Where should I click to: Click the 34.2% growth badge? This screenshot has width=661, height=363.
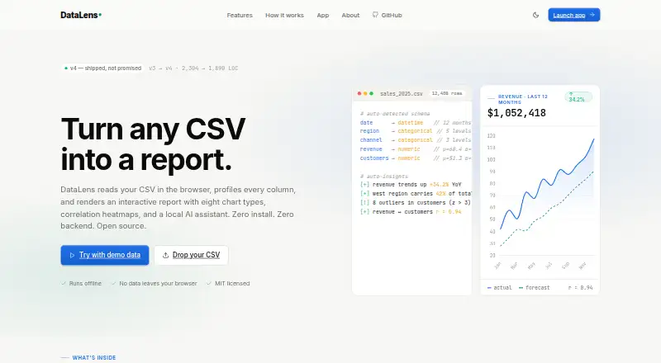(578, 97)
